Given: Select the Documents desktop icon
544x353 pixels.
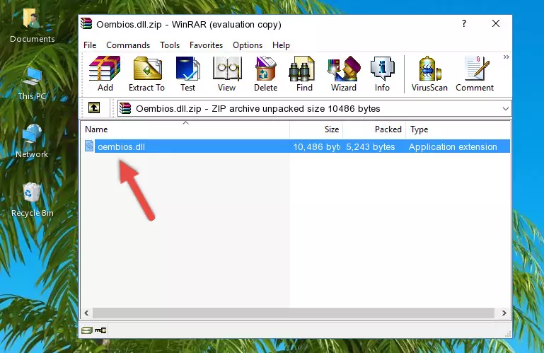Looking at the screenshot, I should pos(33,25).
